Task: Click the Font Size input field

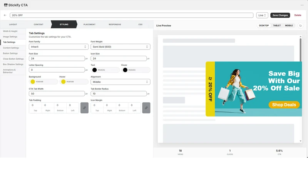Action: [57, 58]
